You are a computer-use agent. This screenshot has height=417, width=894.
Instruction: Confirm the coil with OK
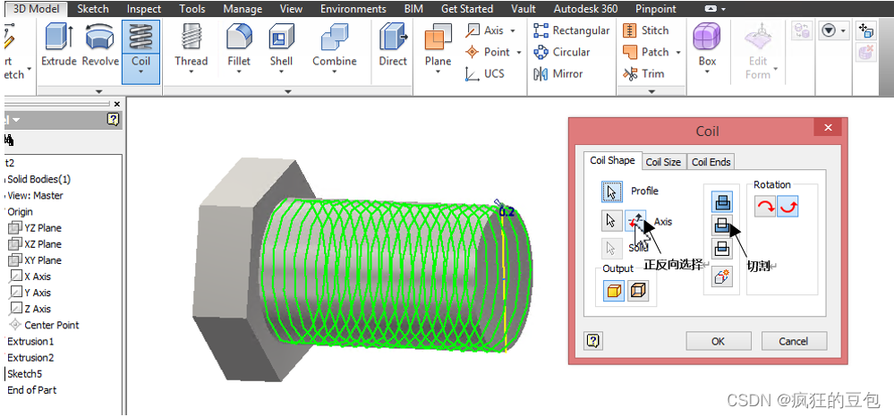[x=718, y=341]
